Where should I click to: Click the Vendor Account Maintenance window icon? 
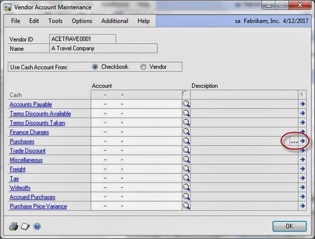pos(7,7)
